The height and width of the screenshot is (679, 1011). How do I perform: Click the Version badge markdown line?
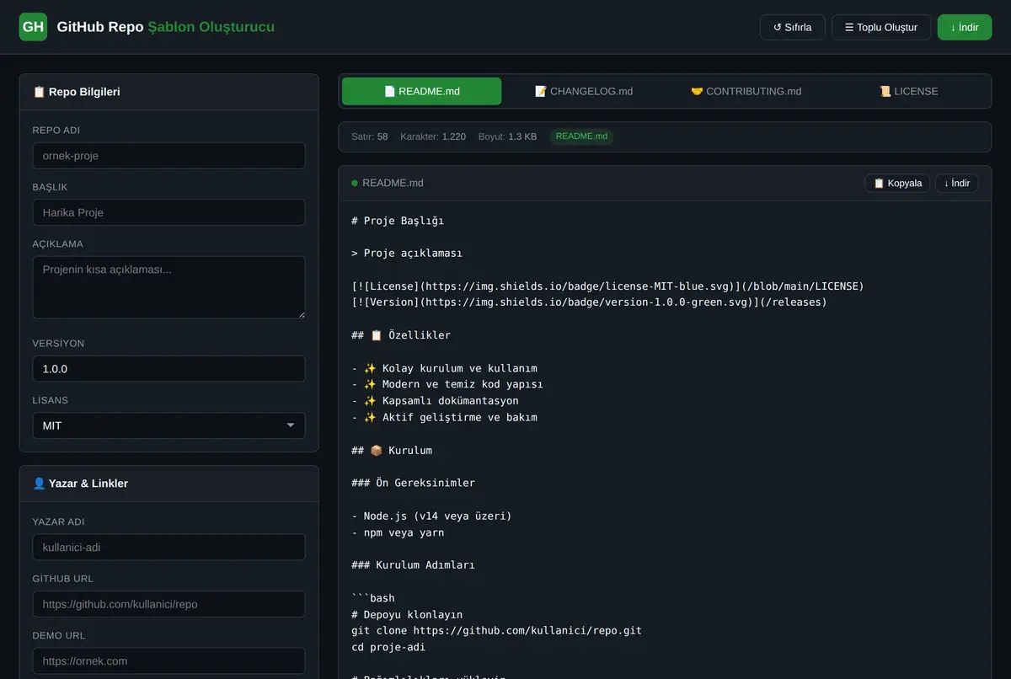589,302
